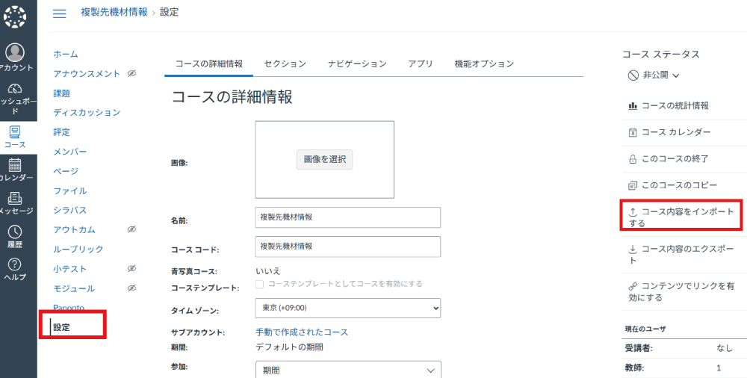Open the アカウント avatar icon
The image size is (747, 378).
(x=15, y=52)
